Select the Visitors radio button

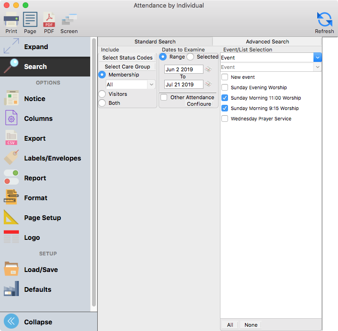tap(102, 94)
